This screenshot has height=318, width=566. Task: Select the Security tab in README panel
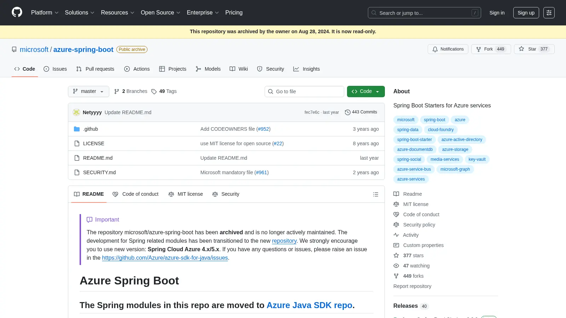(x=226, y=194)
